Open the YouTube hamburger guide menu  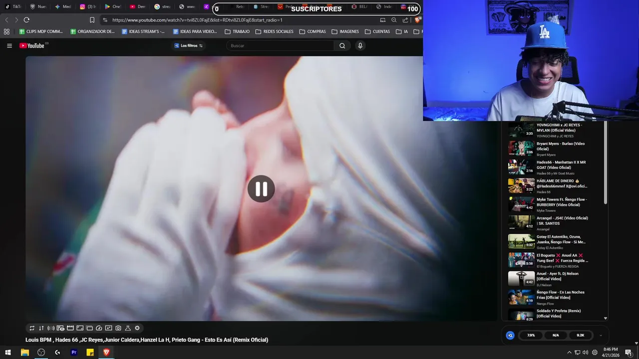click(9, 46)
